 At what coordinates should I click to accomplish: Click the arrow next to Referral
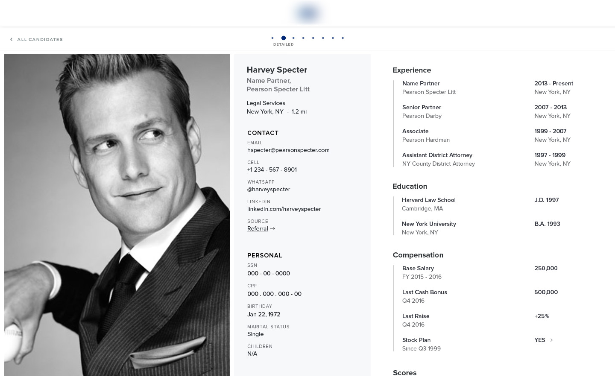272,229
